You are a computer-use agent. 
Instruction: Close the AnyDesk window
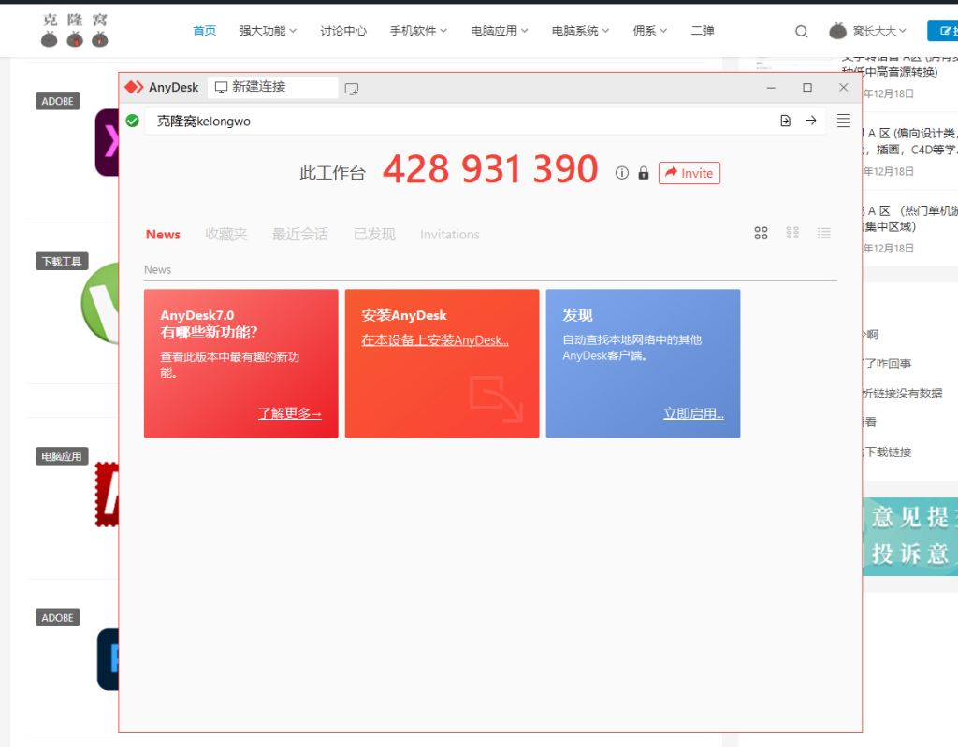click(843, 88)
